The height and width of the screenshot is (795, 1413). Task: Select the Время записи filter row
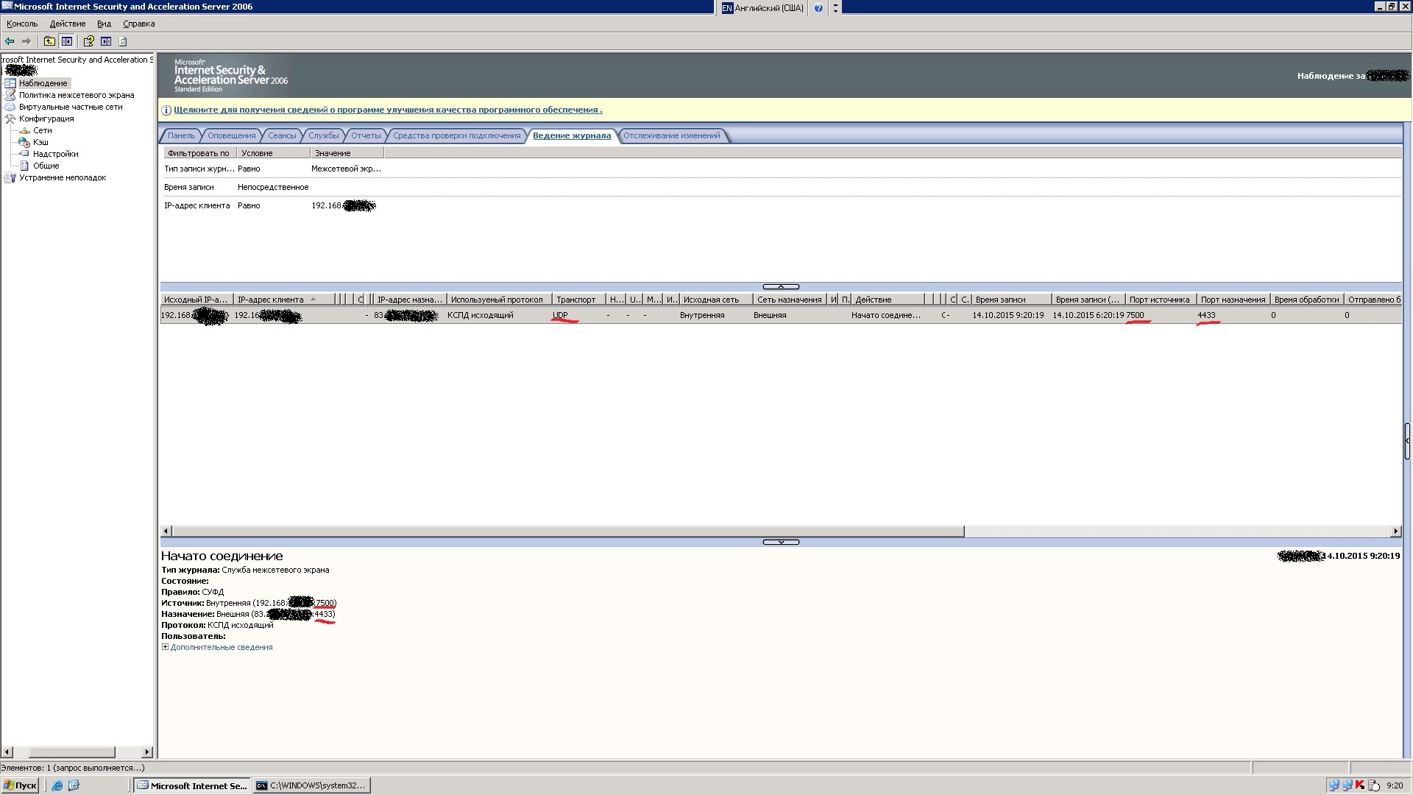coord(780,187)
